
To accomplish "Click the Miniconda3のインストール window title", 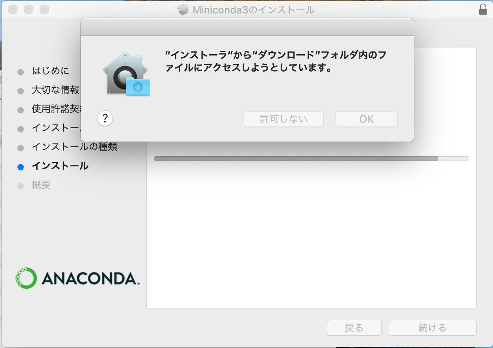I will 254,10.
